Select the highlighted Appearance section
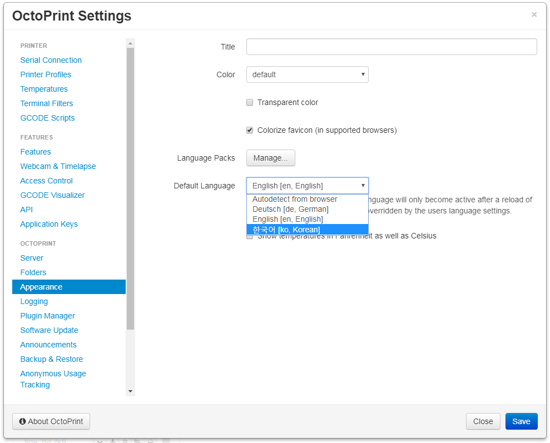 coord(69,287)
